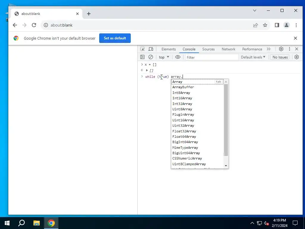Reload the page
This screenshot has height=229, width=305.
tap(34, 25)
